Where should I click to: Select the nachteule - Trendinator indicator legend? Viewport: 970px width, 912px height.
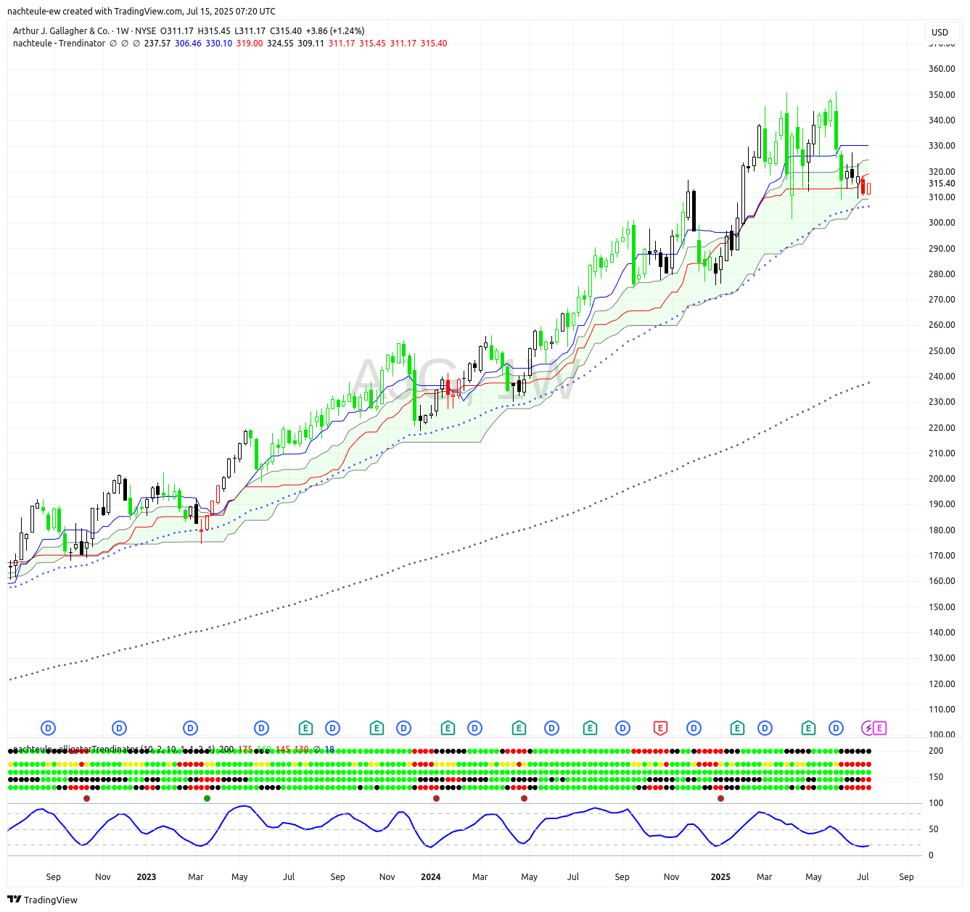[59, 44]
